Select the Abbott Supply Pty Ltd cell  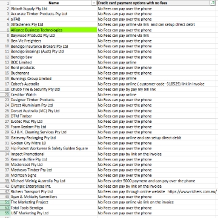[53, 8]
